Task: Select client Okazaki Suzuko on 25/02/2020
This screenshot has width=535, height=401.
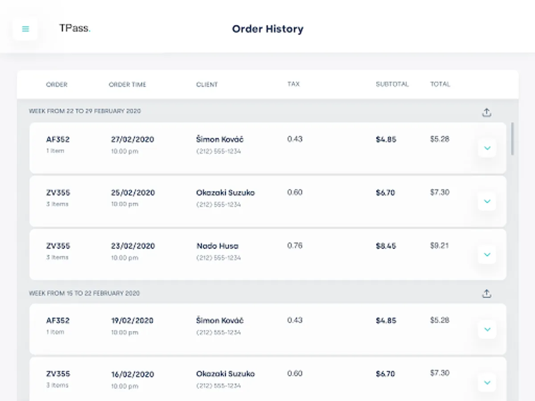Action: tap(225, 193)
